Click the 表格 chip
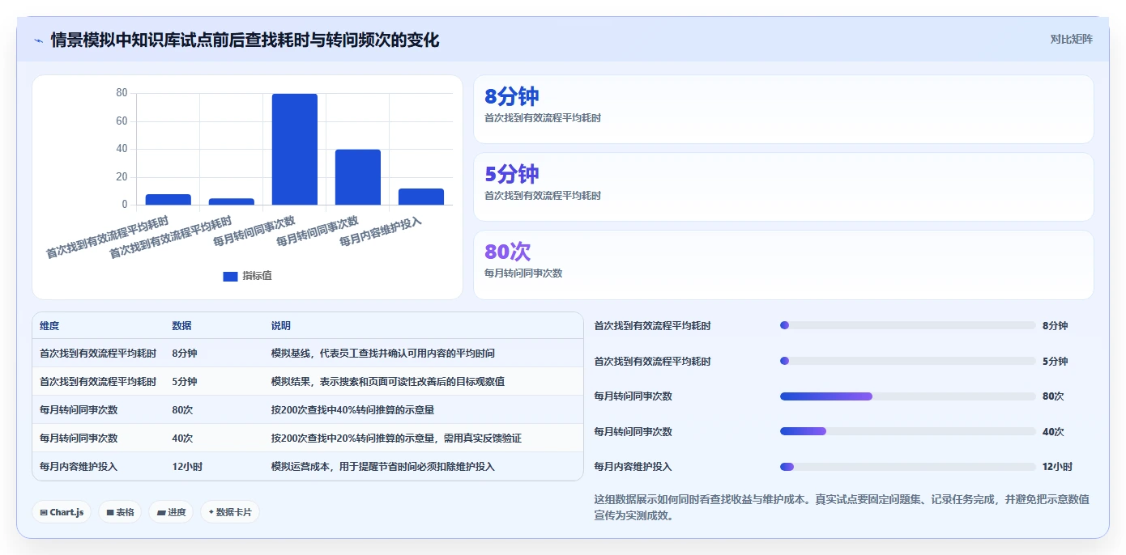 120,512
